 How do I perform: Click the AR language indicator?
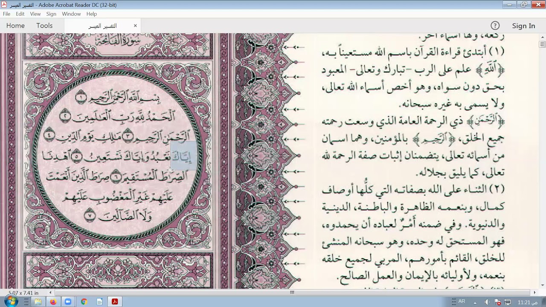(x=462, y=301)
